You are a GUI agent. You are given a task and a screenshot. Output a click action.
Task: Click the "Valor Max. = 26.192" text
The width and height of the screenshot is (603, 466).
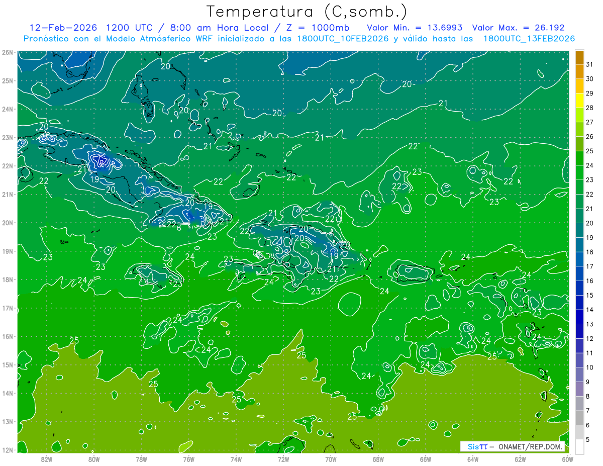point(518,28)
